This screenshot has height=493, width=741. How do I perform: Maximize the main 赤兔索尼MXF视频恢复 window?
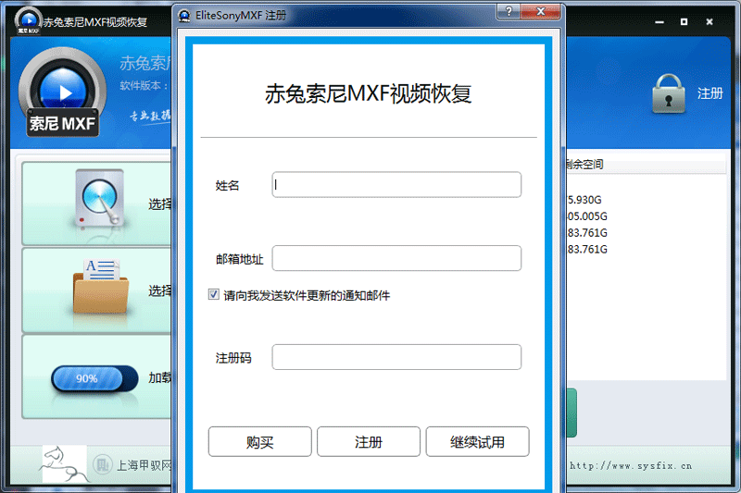[x=684, y=21]
